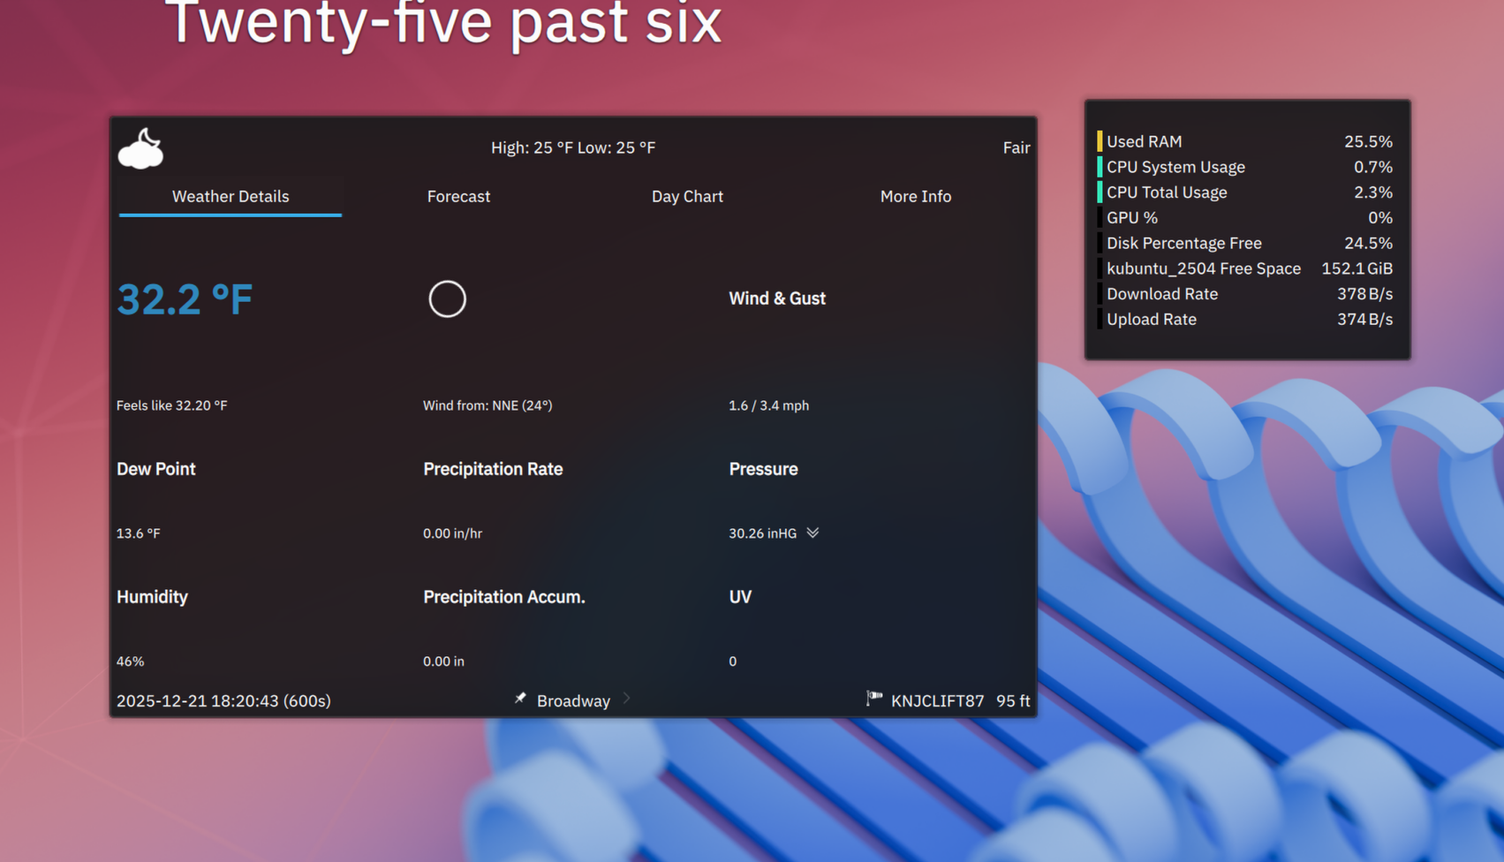Click the wind direction compass circle

coord(448,299)
